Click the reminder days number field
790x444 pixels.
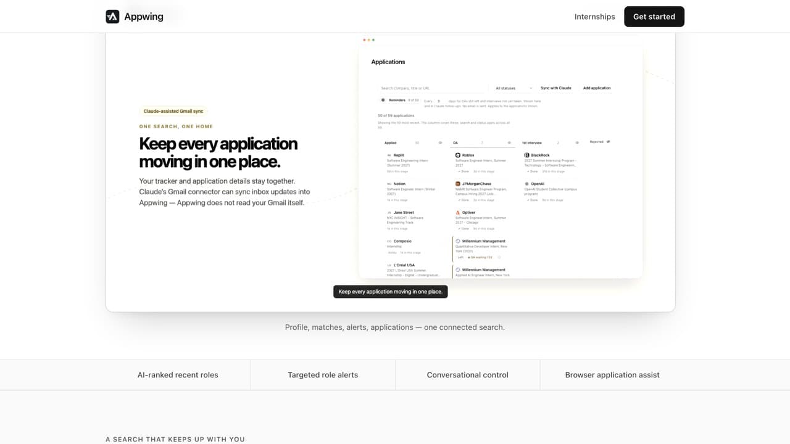(x=439, y=101)
